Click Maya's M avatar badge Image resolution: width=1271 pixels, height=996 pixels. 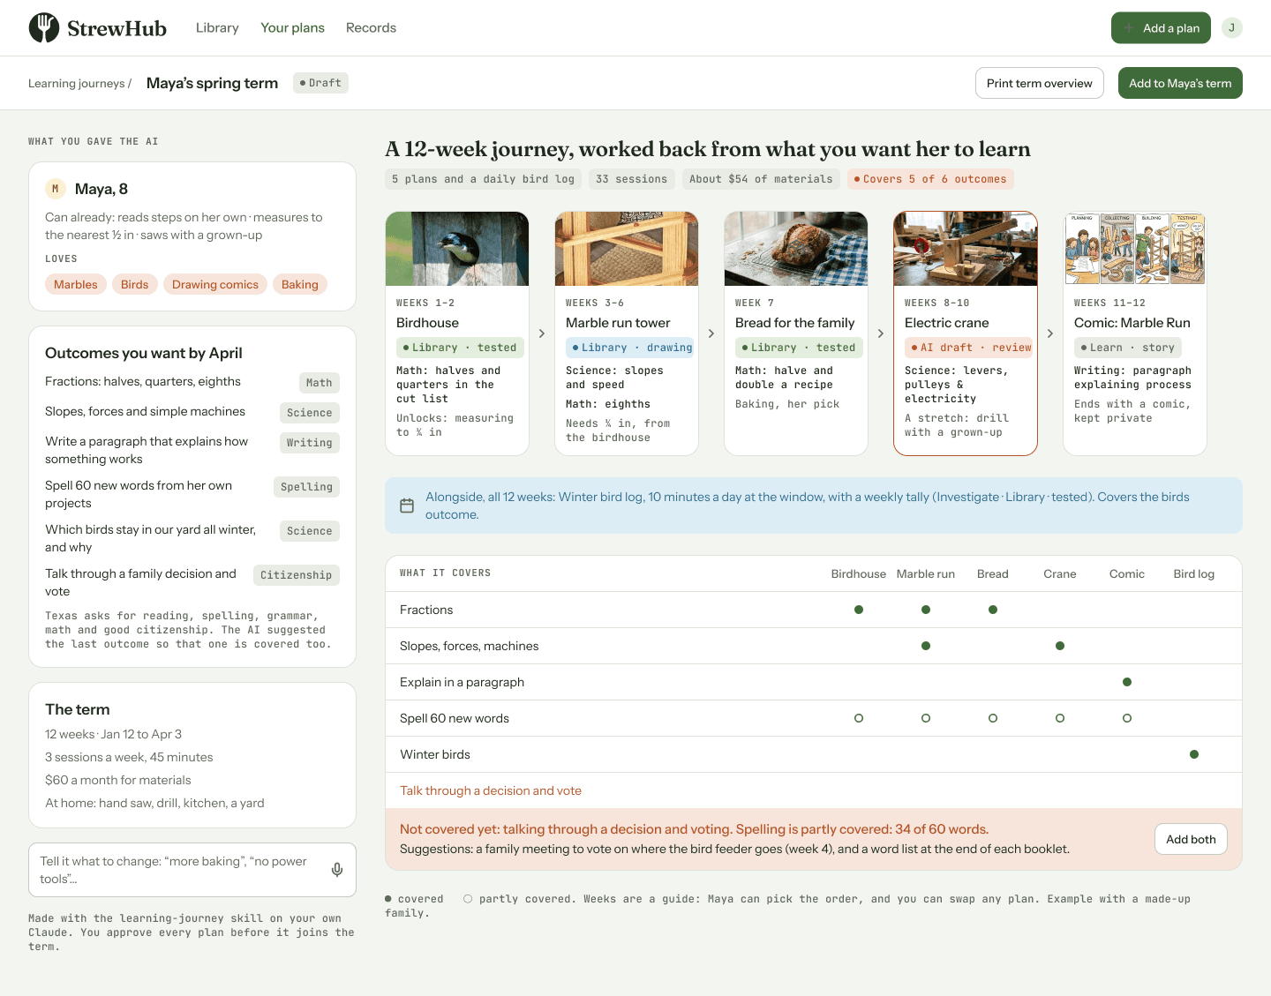click(x=56, y=189)
